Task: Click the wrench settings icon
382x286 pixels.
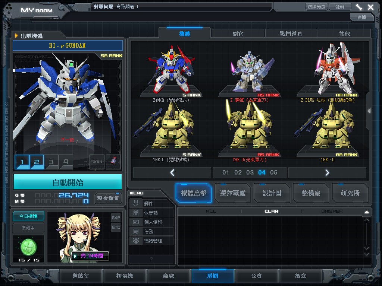Action: [358, 7]
